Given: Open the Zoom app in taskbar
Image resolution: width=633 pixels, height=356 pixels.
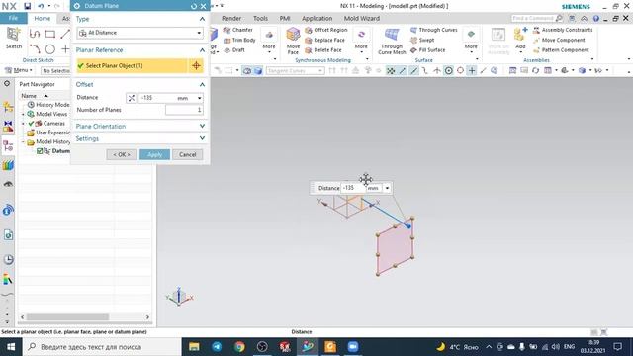Looking at the screenshot, I should coord(353,347).
